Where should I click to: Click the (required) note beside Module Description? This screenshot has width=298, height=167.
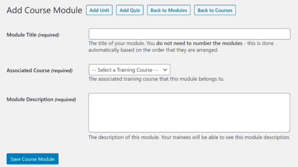65,100
